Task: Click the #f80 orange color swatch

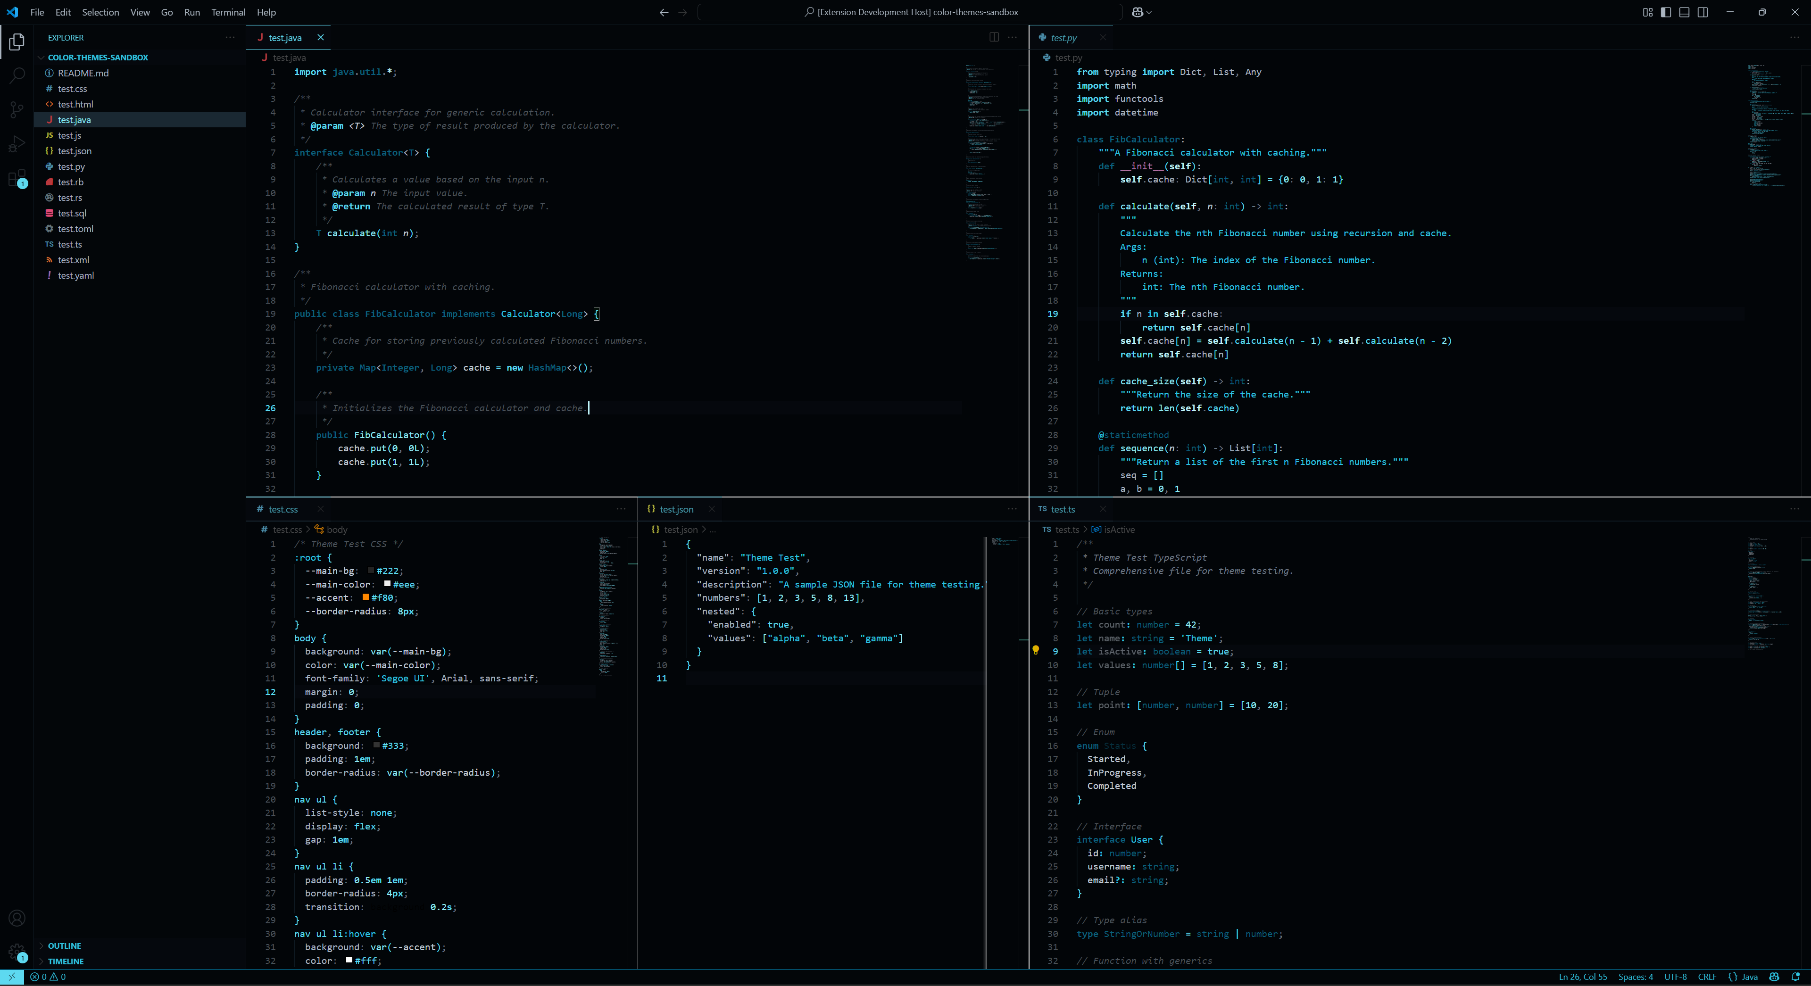Action: click(366, 597)
